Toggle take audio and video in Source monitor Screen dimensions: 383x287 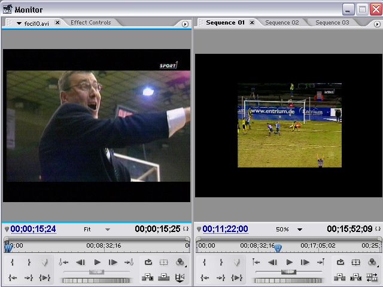click(180, 277)
